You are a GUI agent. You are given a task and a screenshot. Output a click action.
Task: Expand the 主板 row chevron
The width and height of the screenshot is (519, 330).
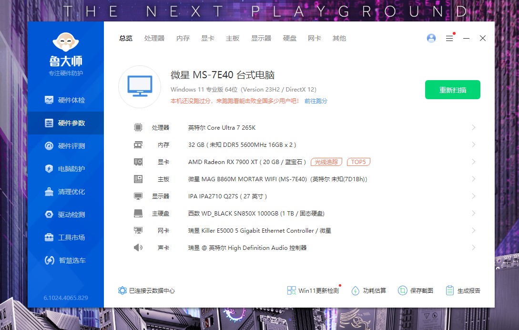(x=473, y=179)
